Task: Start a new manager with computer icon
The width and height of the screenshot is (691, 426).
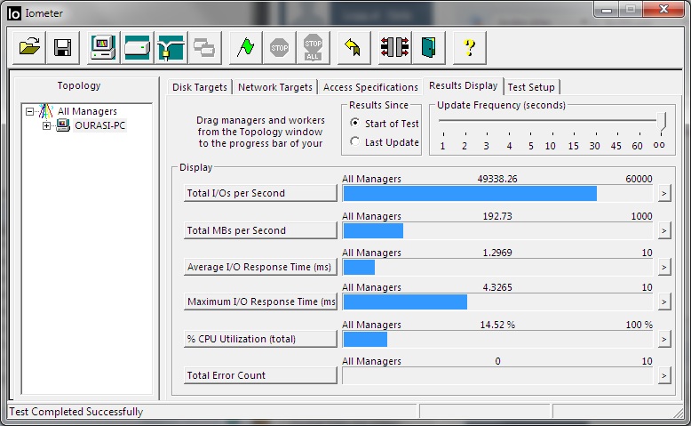Action: click(x=103, y=48)
